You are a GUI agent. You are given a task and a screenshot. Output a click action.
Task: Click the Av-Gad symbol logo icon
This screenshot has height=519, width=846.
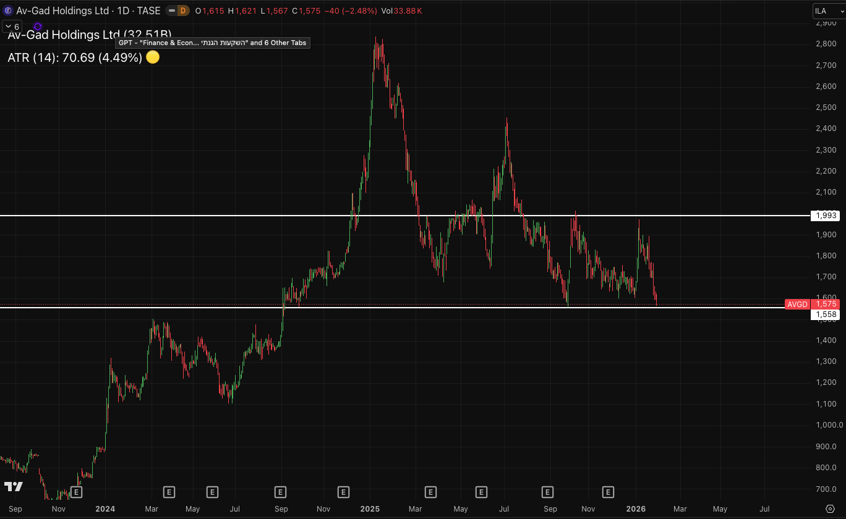pyautogui.click(x=8, y=11)
